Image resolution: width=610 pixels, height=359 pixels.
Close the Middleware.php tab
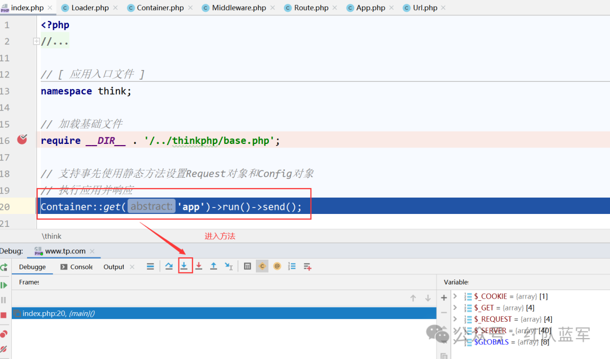(x=273, y=8)
